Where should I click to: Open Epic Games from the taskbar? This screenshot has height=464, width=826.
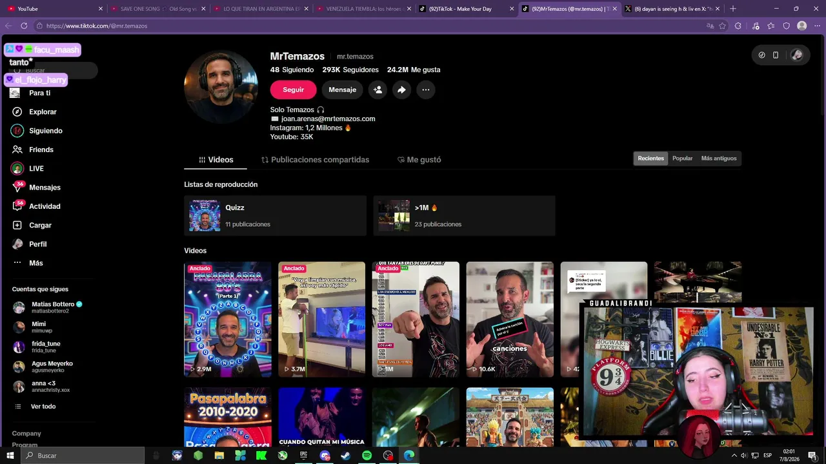point(303,456)
